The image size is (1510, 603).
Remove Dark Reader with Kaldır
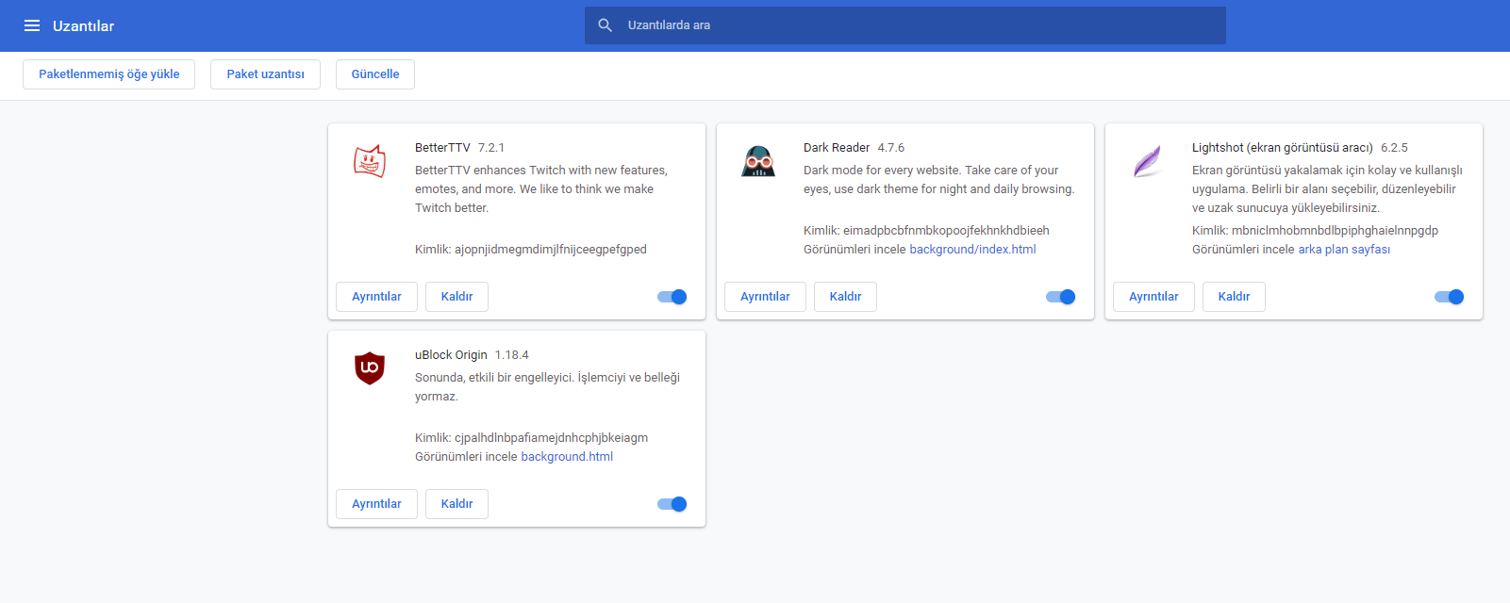pos(845,297)
